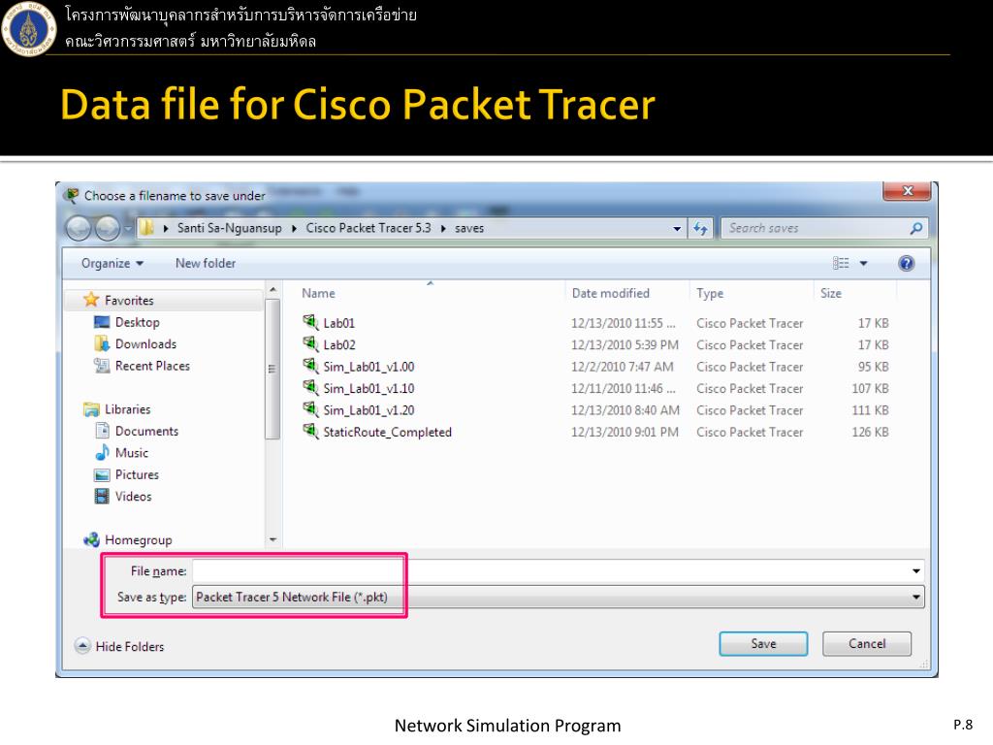Select the Homegroup tree item

tap(138, 539)
